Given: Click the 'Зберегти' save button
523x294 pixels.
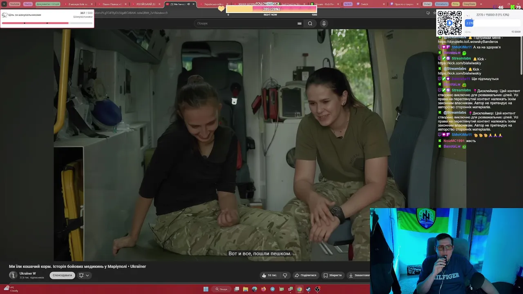Looking at the screenshot, I should click(332, 275).
